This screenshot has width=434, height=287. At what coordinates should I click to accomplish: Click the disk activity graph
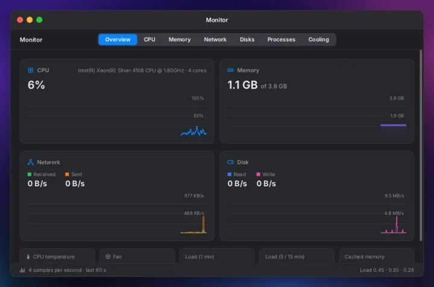(x=393, y=225)
